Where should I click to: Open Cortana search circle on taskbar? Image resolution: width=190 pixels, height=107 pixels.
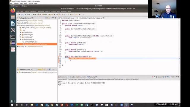tap(17, 105)
